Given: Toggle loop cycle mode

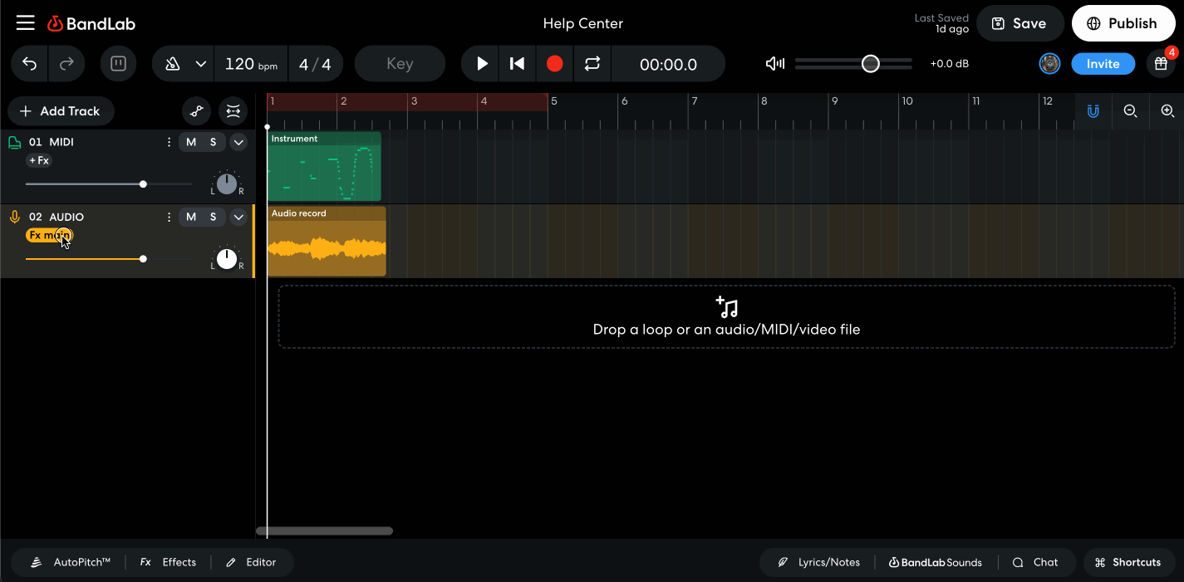Looking at the screenshot, I should pos(592,64).
